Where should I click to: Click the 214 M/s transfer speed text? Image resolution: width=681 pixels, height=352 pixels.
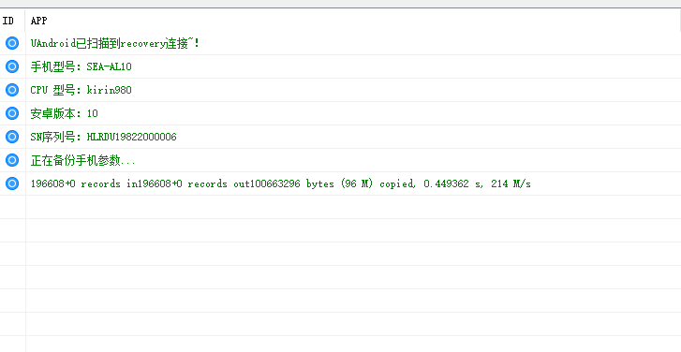point(511,183)
